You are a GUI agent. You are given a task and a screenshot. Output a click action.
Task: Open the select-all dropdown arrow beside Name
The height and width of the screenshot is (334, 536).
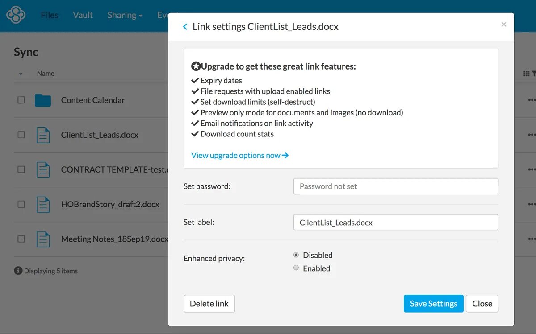pos(21,74)
